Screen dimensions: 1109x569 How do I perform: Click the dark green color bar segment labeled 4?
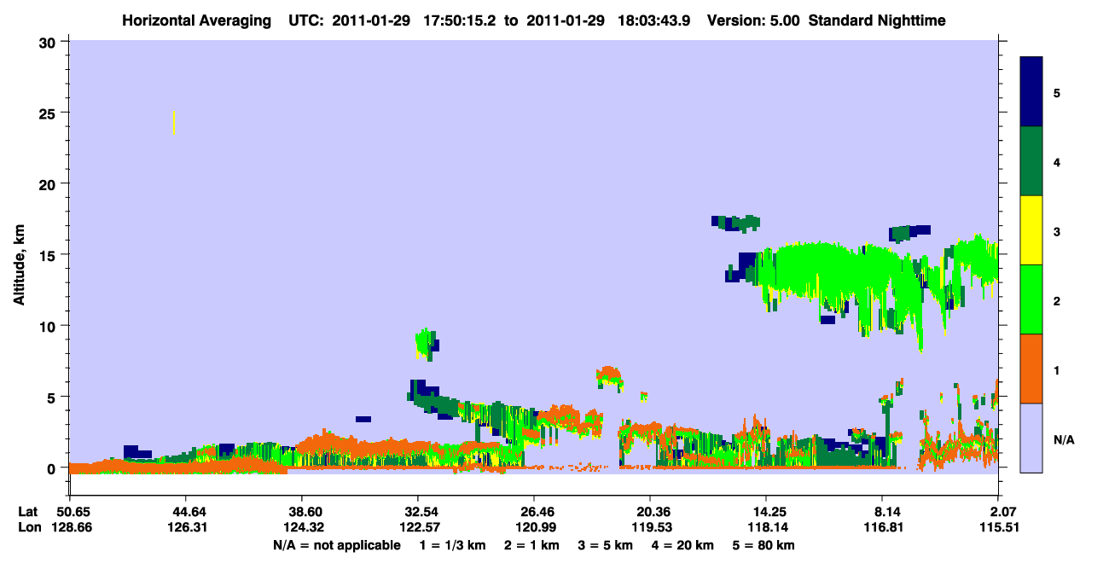pos(1031,161)
